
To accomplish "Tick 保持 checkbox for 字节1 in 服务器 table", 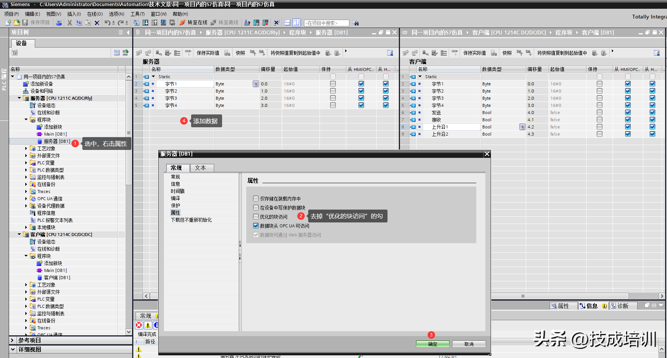I will point(333,84).
